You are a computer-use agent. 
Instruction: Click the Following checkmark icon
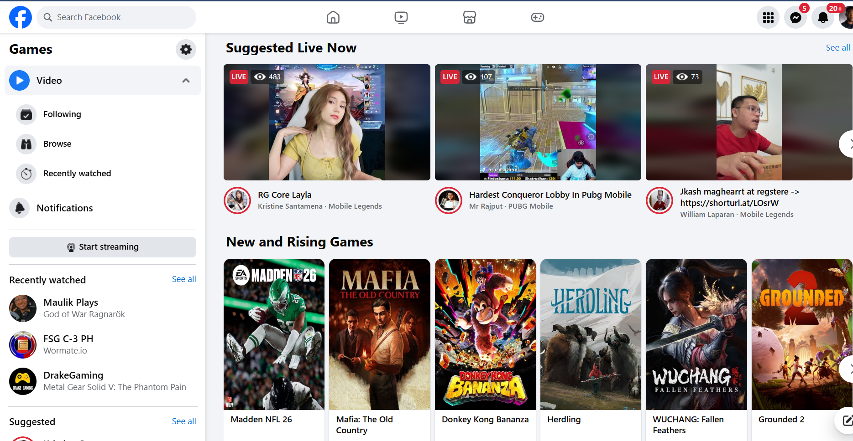(x=26, y=114)
